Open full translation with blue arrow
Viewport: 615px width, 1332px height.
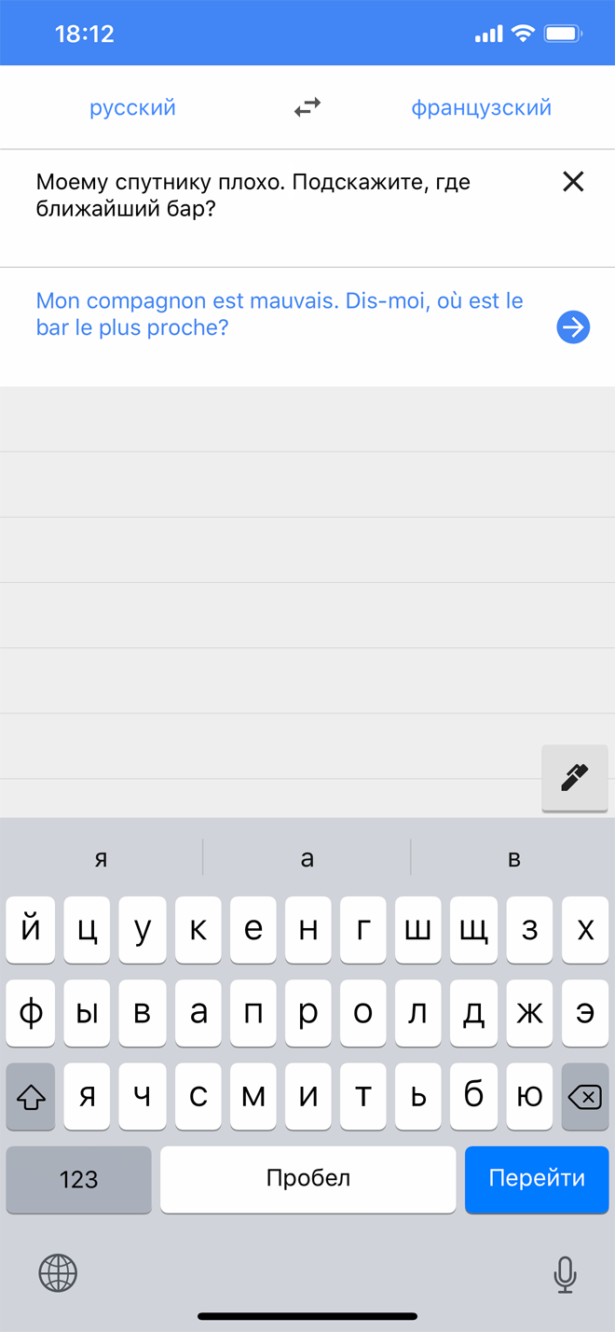coord(573,327)
